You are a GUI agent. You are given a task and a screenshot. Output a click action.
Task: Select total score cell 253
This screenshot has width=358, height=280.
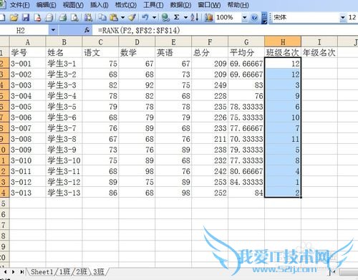210,182
